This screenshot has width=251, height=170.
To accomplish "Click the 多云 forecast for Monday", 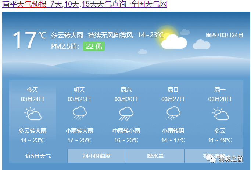I will coord(220,131).
